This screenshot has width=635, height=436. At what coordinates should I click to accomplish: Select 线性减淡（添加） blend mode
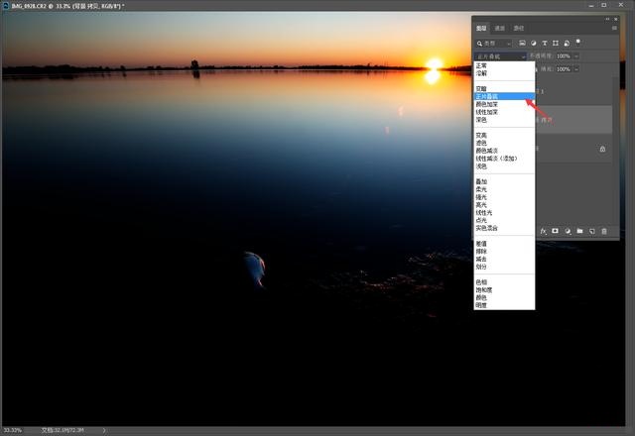pyautogui.click(x=504, y=159)
